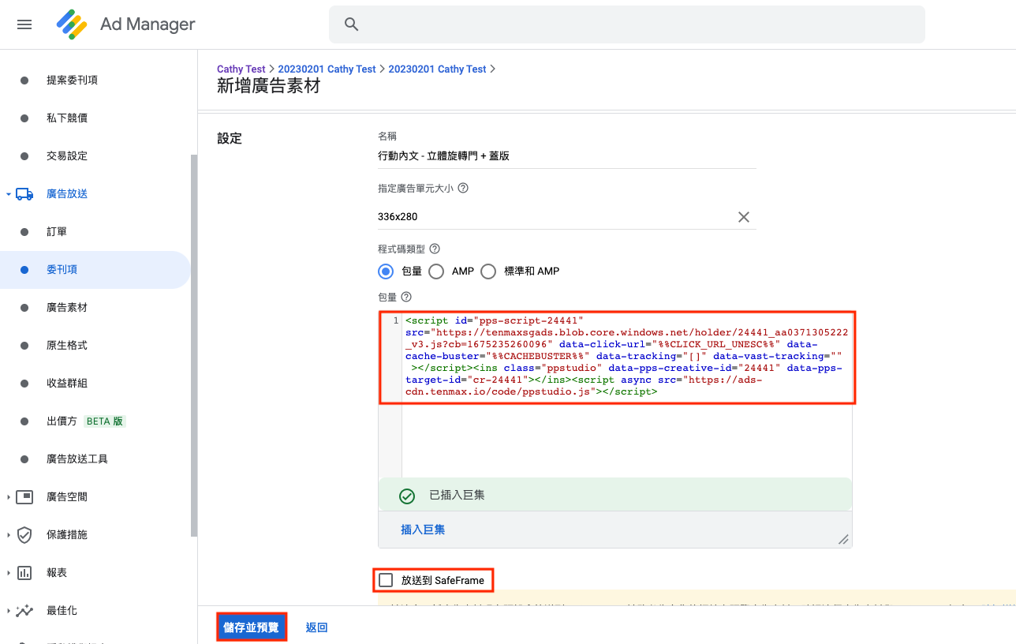Click the 最佳化 sparkle icon
This screenshot has width=1016, height=644.
coord(24,610)
